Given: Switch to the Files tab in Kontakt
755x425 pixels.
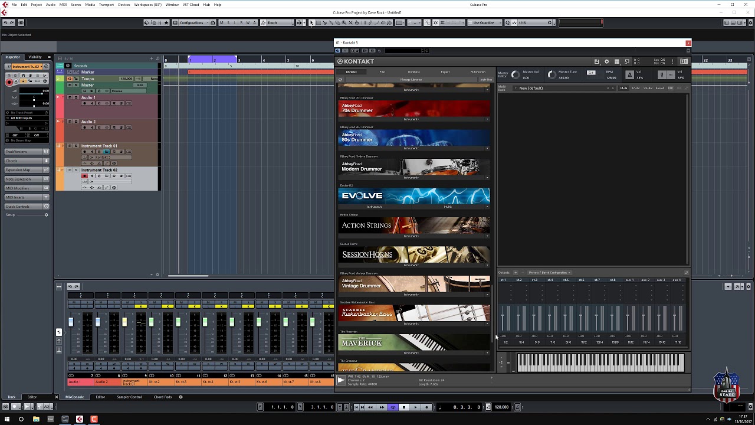Looking at the screenshot, I should pyautogui.click(x=382, y=72).
